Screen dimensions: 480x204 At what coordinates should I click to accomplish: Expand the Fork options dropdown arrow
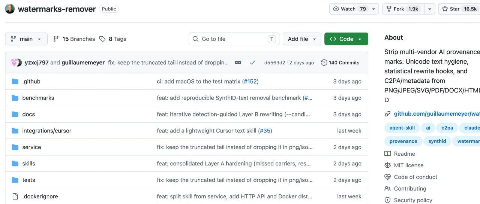[x=430, y=9]
